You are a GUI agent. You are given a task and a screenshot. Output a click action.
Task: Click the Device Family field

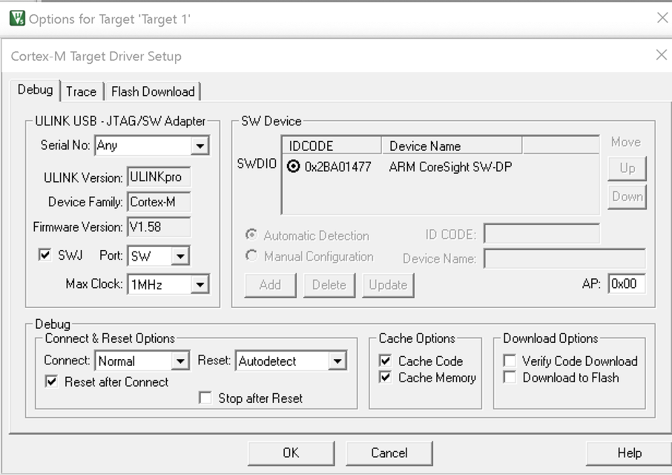(x=158, y=202)
